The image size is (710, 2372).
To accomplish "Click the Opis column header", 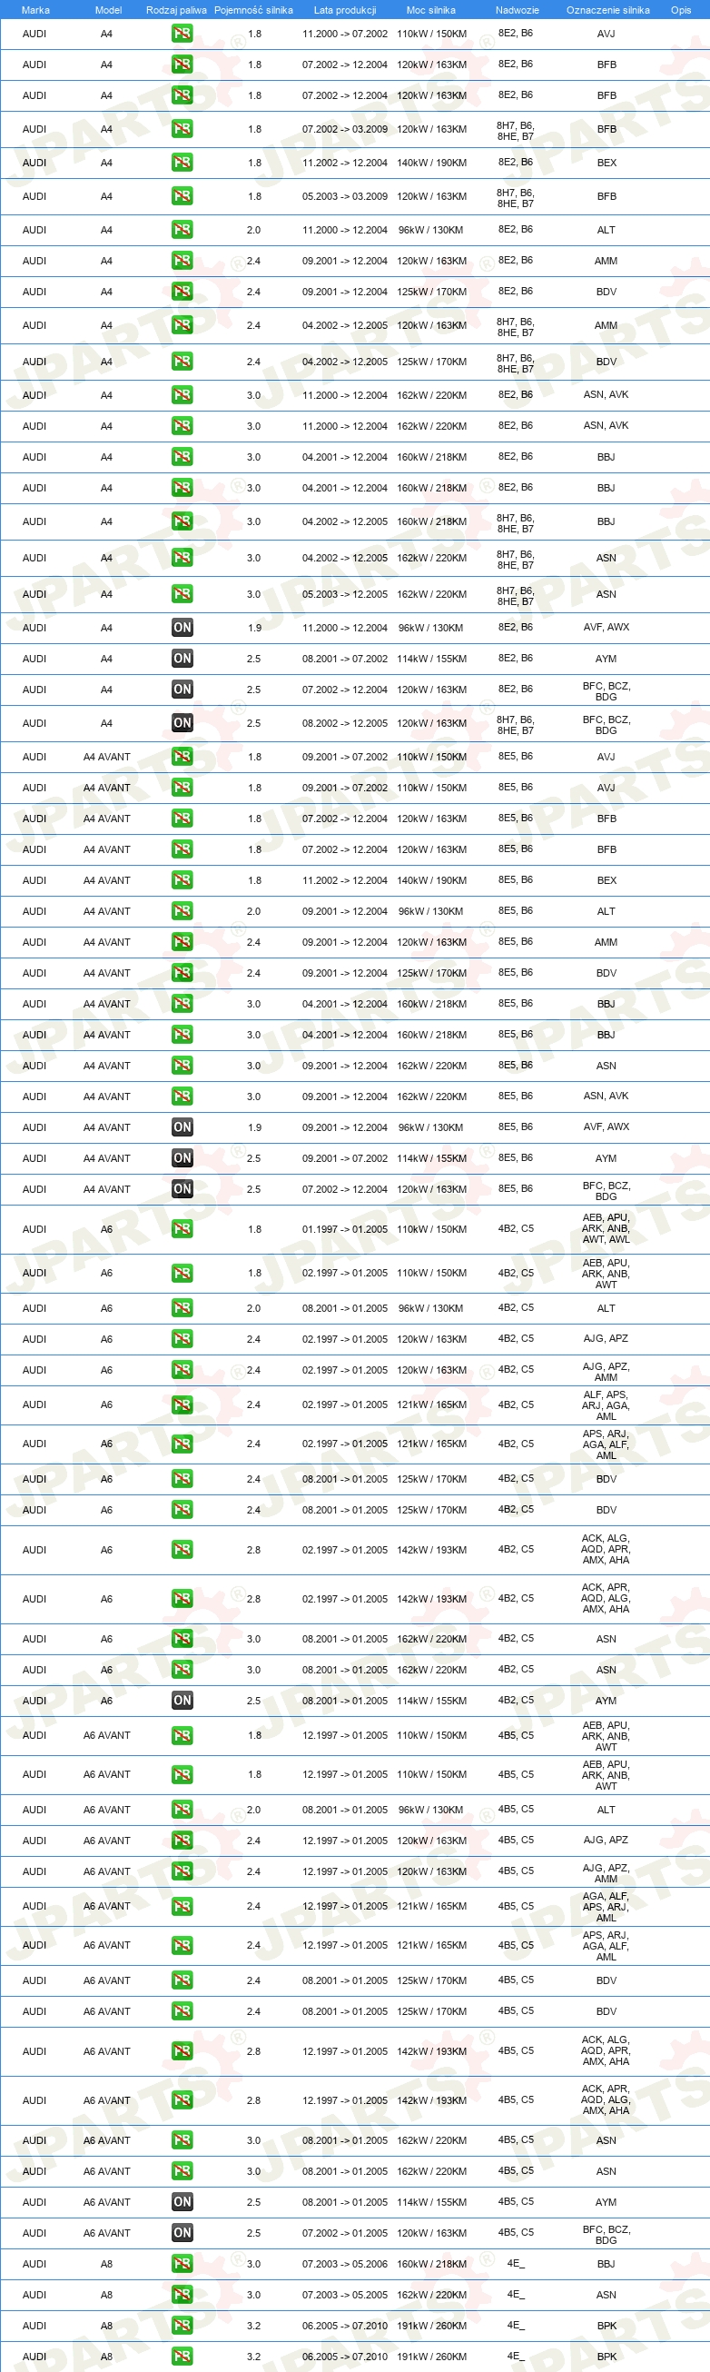I will [x=681, y=10].
